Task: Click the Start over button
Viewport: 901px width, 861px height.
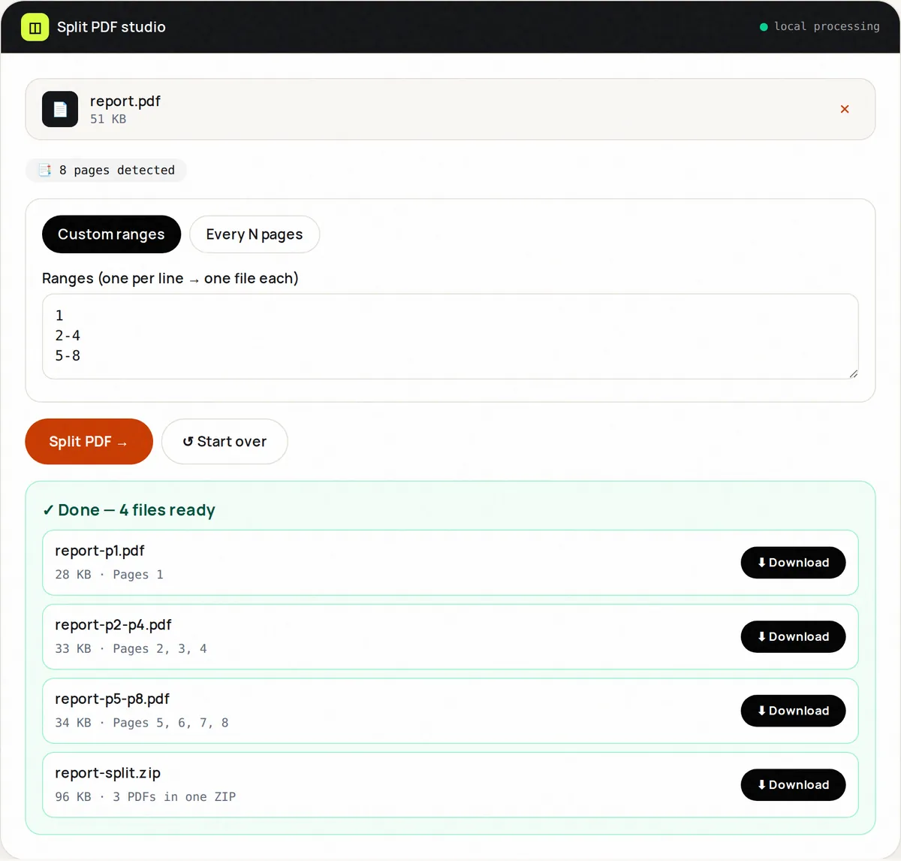Action: click(224, 442)
